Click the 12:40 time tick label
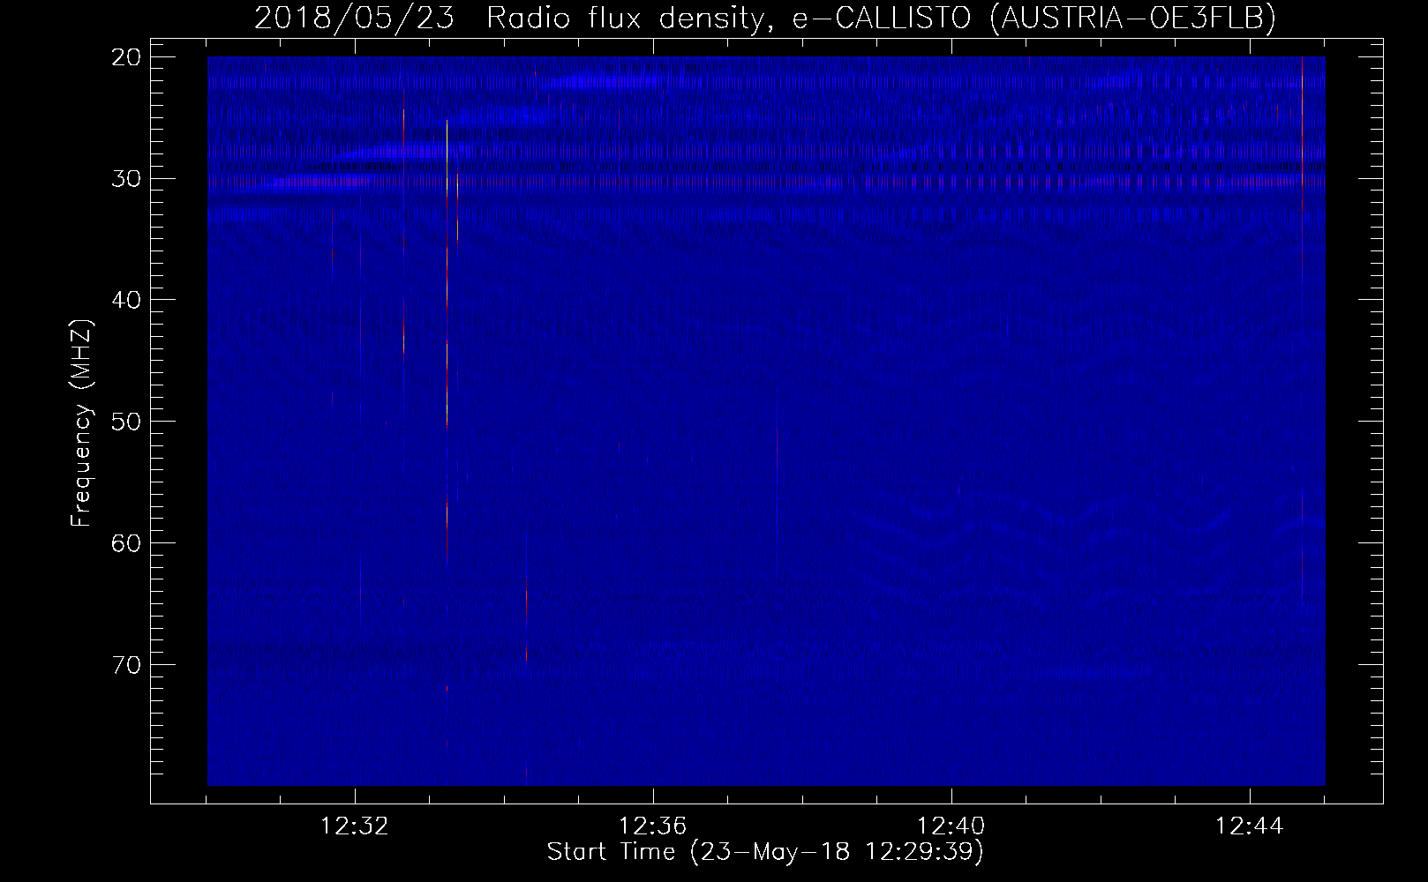This screenshot has width=1428, height=882. 951,826
